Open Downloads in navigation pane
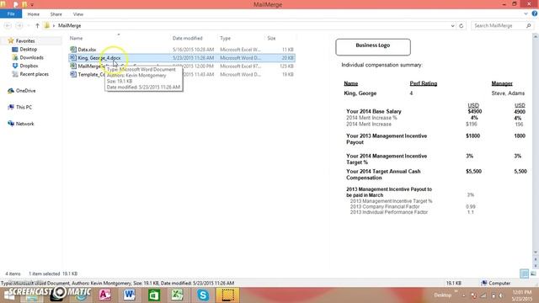The image size is (539, 303). click(x=31, y=57)
